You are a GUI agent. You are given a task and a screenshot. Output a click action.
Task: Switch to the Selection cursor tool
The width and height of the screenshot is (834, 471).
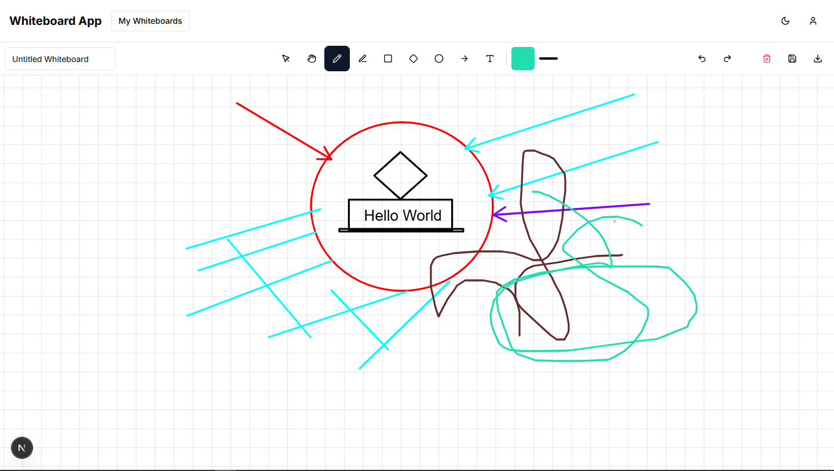(286, 59)
